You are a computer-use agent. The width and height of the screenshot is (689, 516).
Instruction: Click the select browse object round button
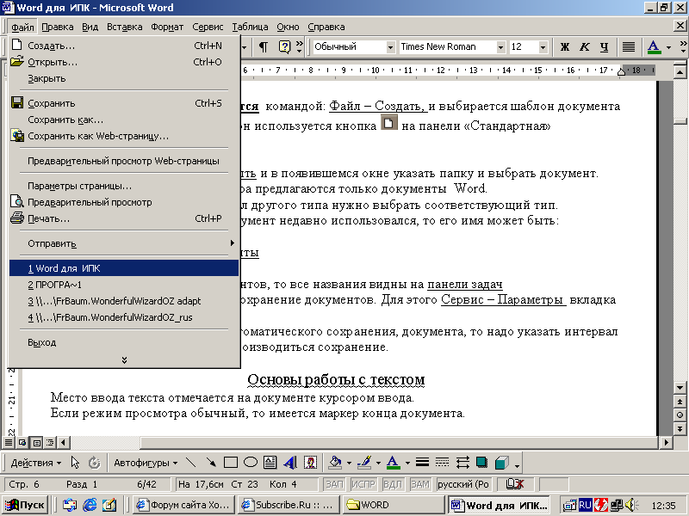[x=680, y=415]
